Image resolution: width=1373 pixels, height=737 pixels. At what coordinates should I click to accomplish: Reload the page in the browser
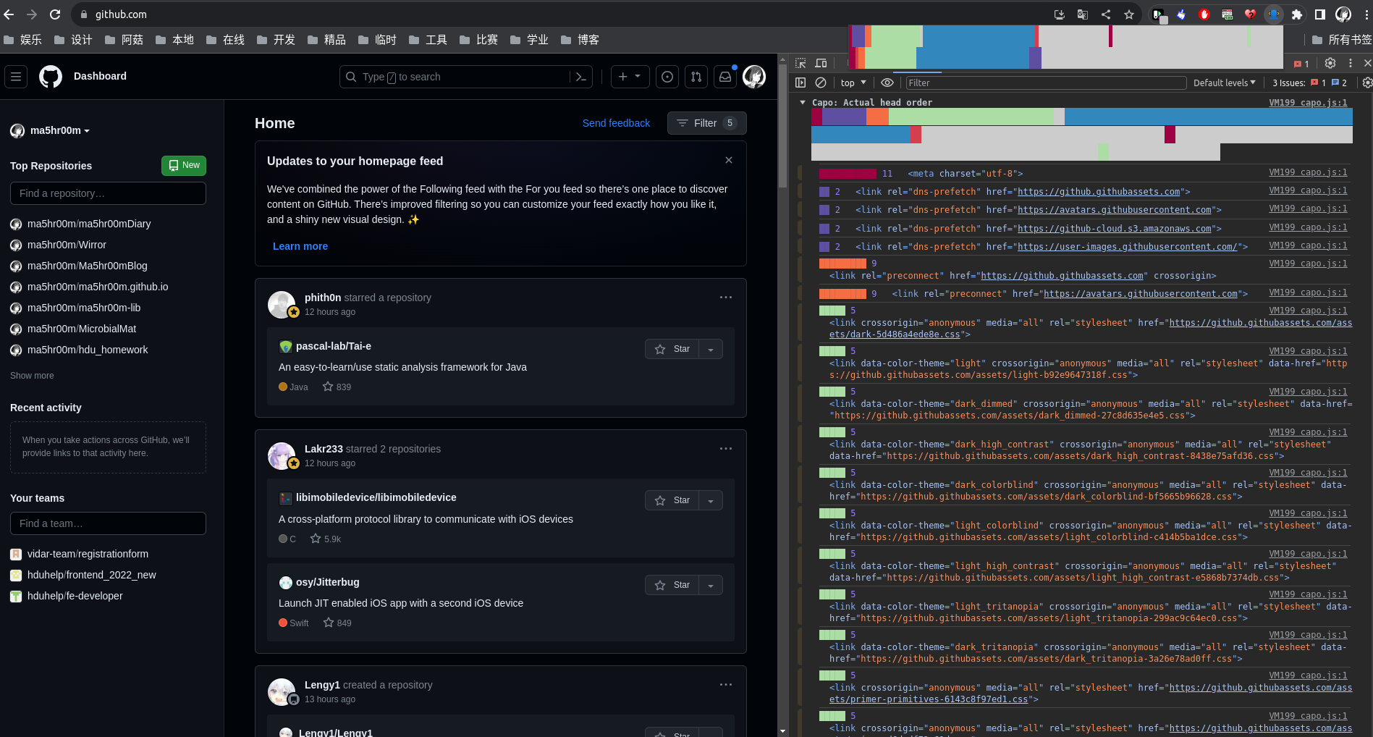[55, 14]
